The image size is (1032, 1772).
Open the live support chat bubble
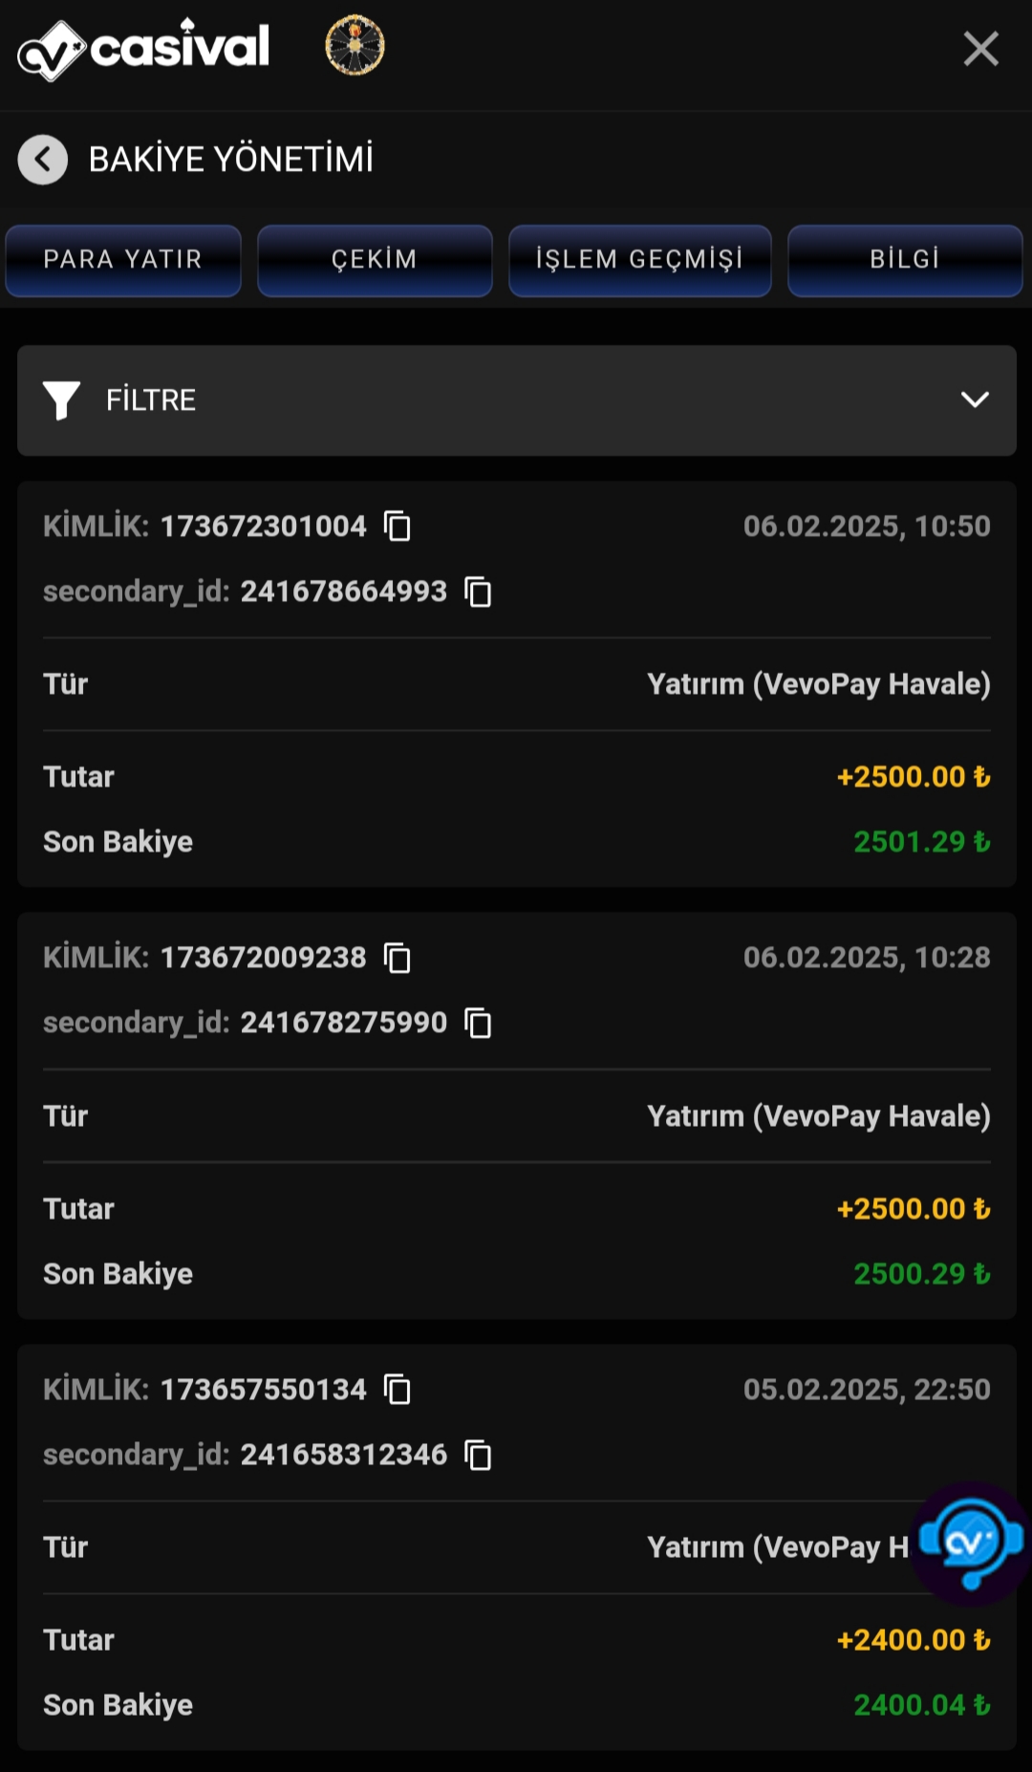(x=971, y=1543)
